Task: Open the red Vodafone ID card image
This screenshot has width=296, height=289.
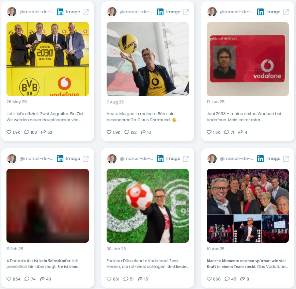Action: [x=248, y=59]
